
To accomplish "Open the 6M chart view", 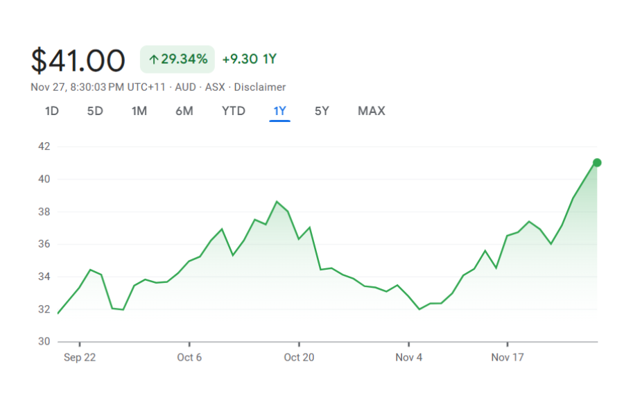I will (184, 111).
